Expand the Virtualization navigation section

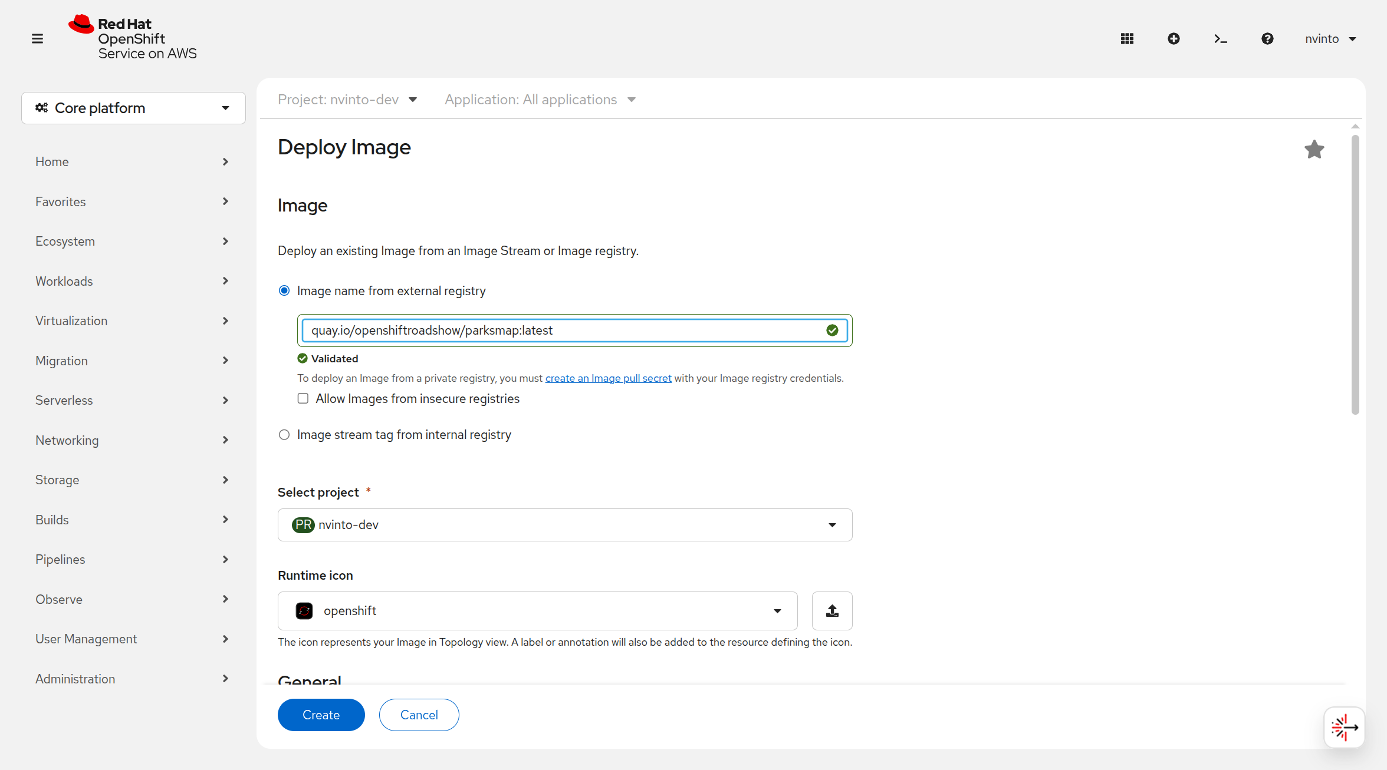133,320
